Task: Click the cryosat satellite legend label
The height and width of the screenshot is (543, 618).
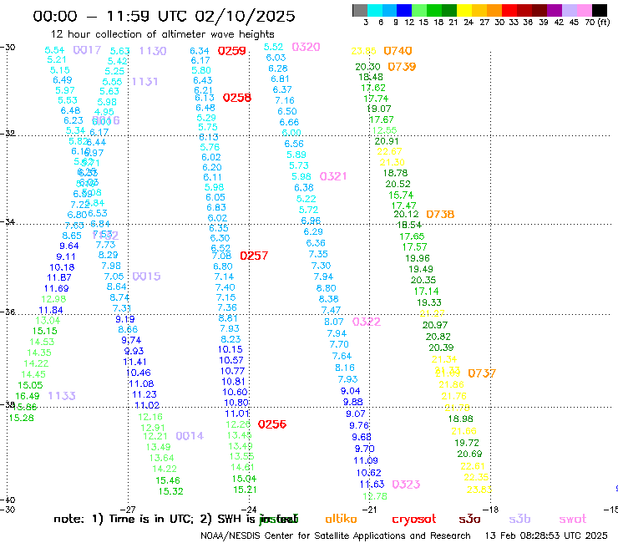Action: (x=414, y=520)
